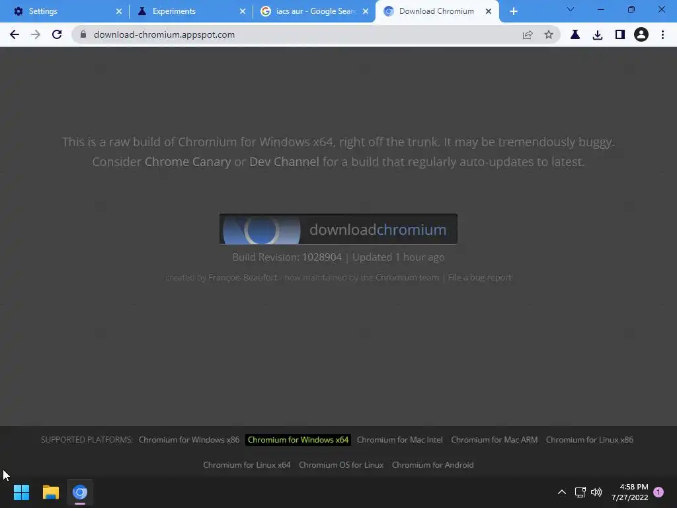The height and width of the screenshot is (508, 677).
Task: Open the Chrome Canary link
Action: coord(188,161)
